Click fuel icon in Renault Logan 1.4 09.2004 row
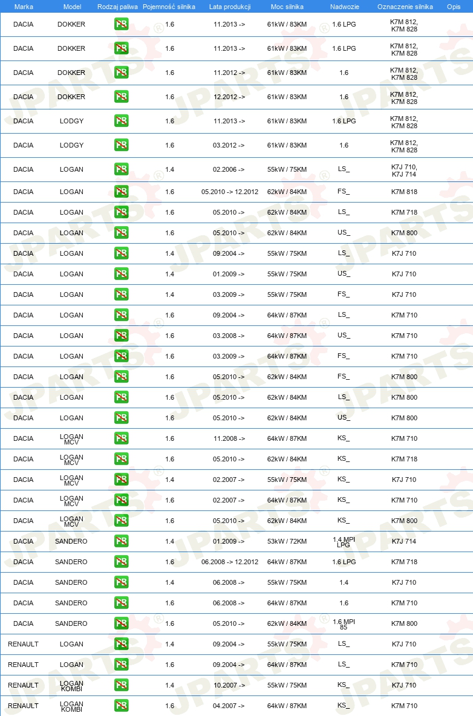The height and width of the screenshot is (716, 473). click(122, 643)
